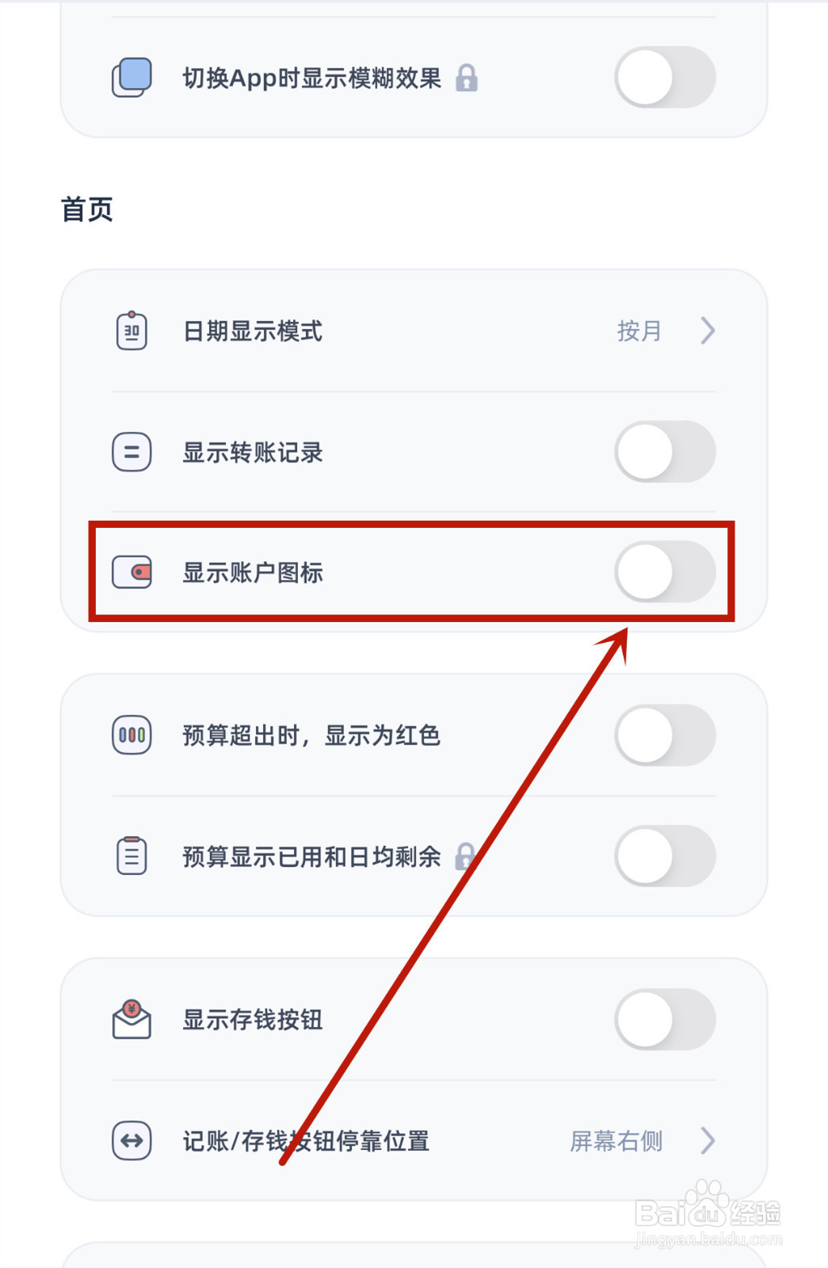Enable 显示转账记录 switch
This screenshot has width=828, height=1268.
pos(665,452)
